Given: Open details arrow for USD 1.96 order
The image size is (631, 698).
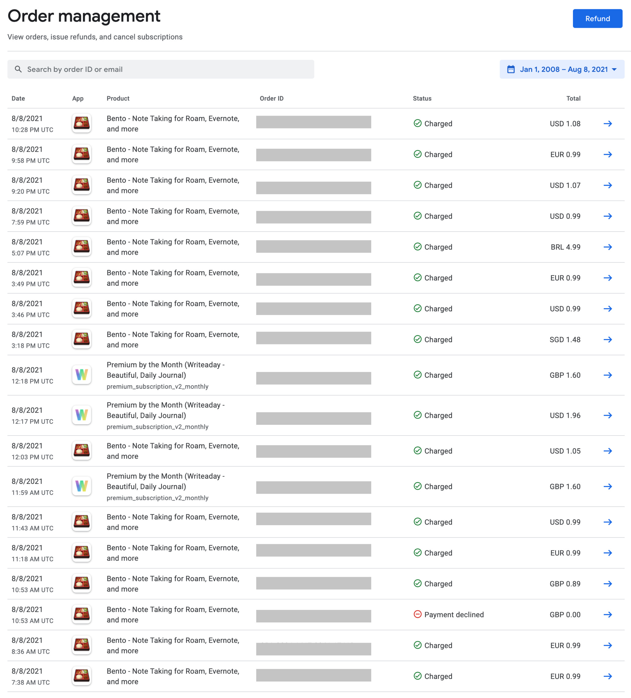Looking at the screenshot, I should click(x=607, y=415).
